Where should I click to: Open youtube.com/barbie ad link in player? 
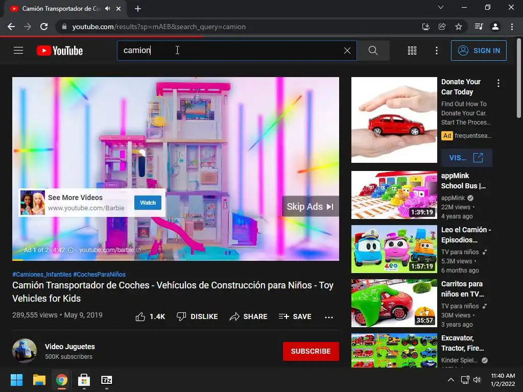[110, 250]
